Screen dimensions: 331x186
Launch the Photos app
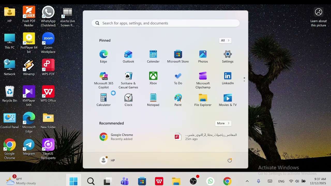[x=203, y=57]
